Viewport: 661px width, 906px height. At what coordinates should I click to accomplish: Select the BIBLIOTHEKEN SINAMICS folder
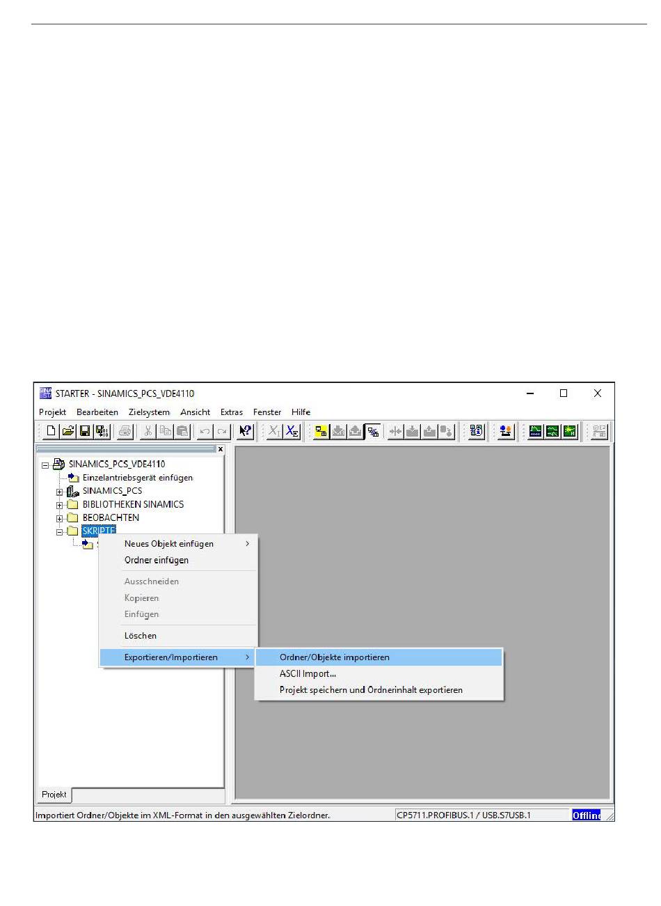(133, 504)
